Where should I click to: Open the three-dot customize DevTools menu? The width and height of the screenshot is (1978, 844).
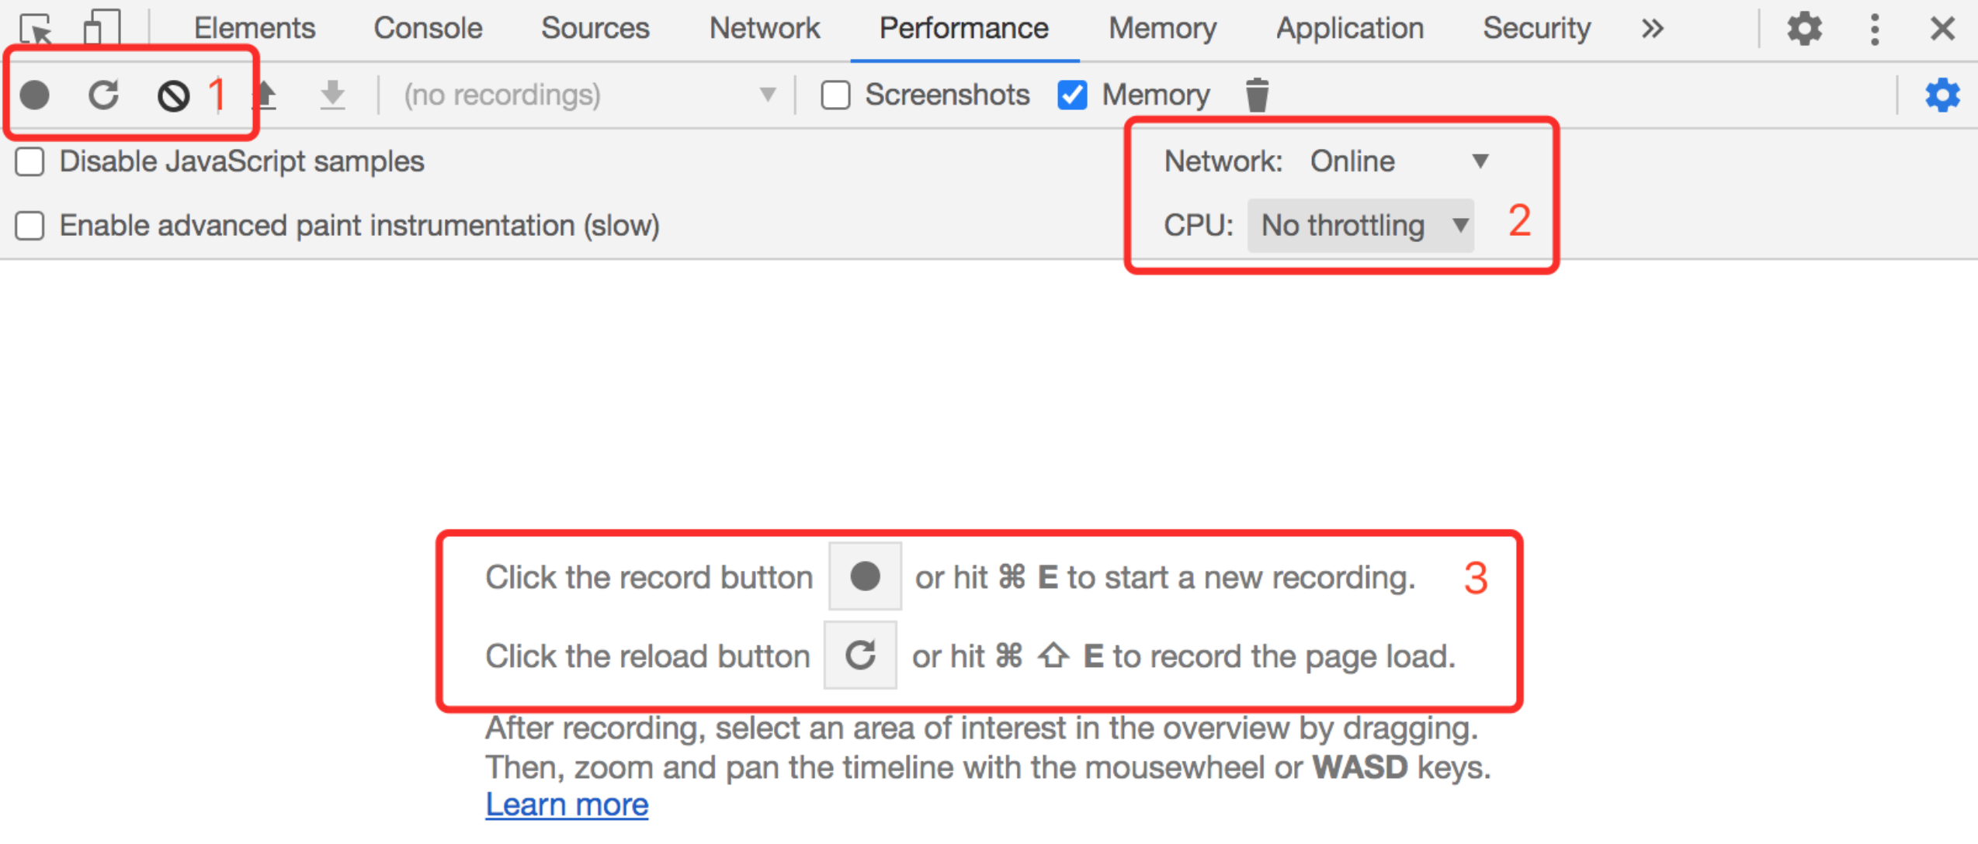pyautogui.click(x=1874, y=29)
